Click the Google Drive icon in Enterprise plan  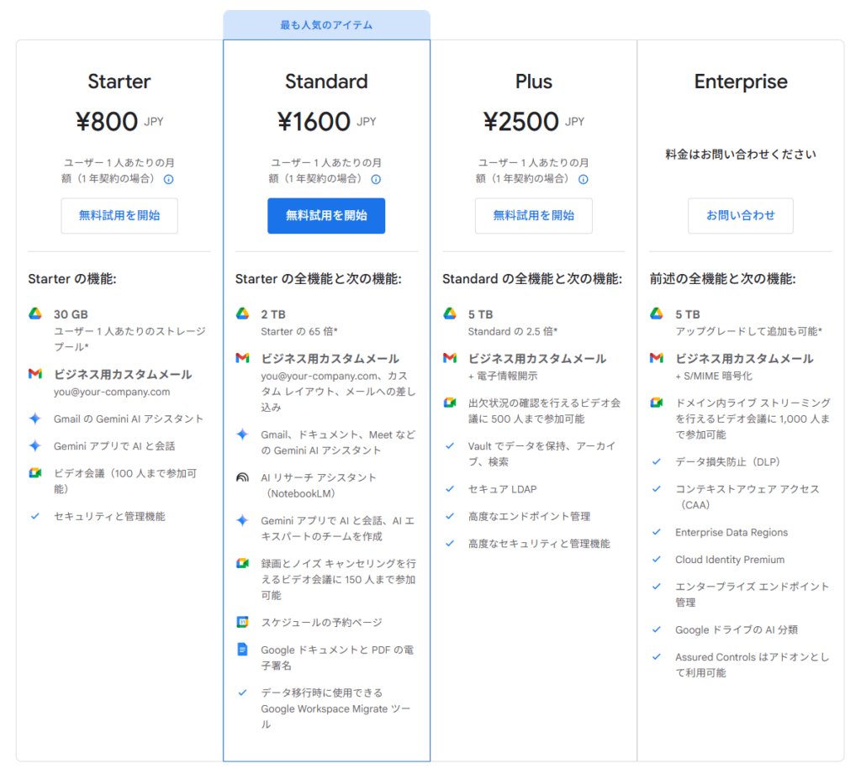pos(657,313)
